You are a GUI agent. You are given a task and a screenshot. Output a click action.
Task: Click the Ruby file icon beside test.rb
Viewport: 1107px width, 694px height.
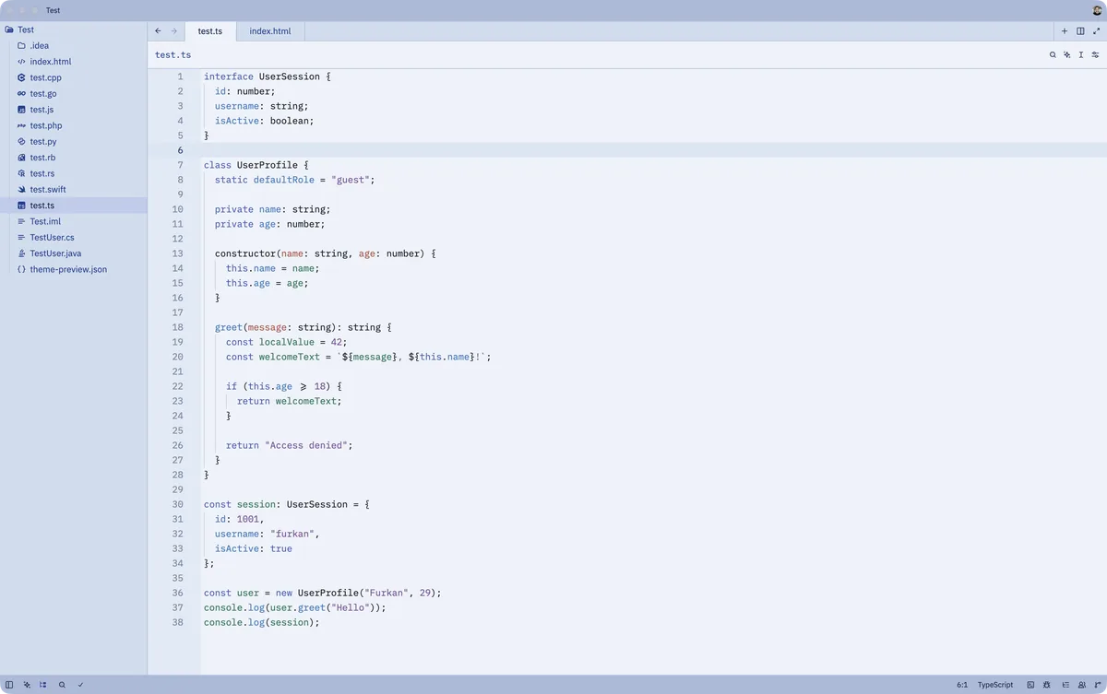[21, 158]
